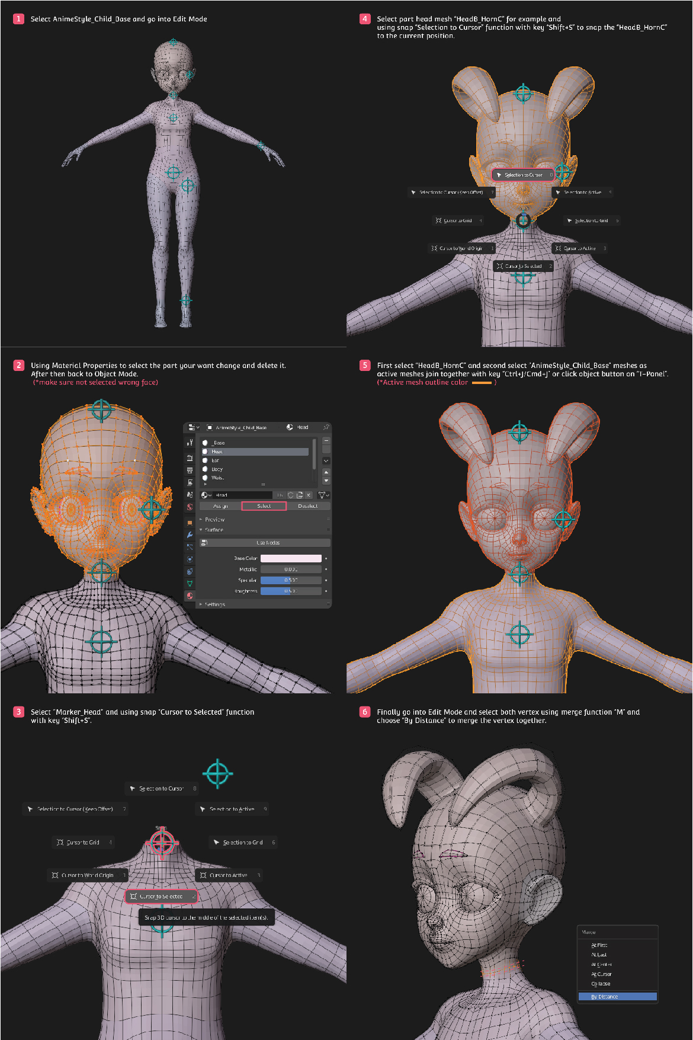Click Cursor to Active in lower-left pie

click(x=230, y=875)
